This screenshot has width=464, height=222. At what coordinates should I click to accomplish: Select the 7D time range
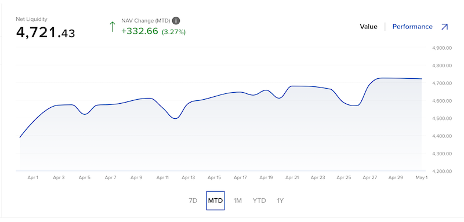point(193,201)
